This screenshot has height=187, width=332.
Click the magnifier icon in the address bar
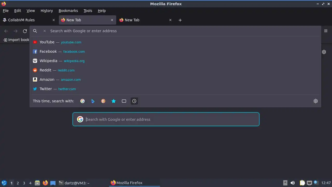(35, 31)
